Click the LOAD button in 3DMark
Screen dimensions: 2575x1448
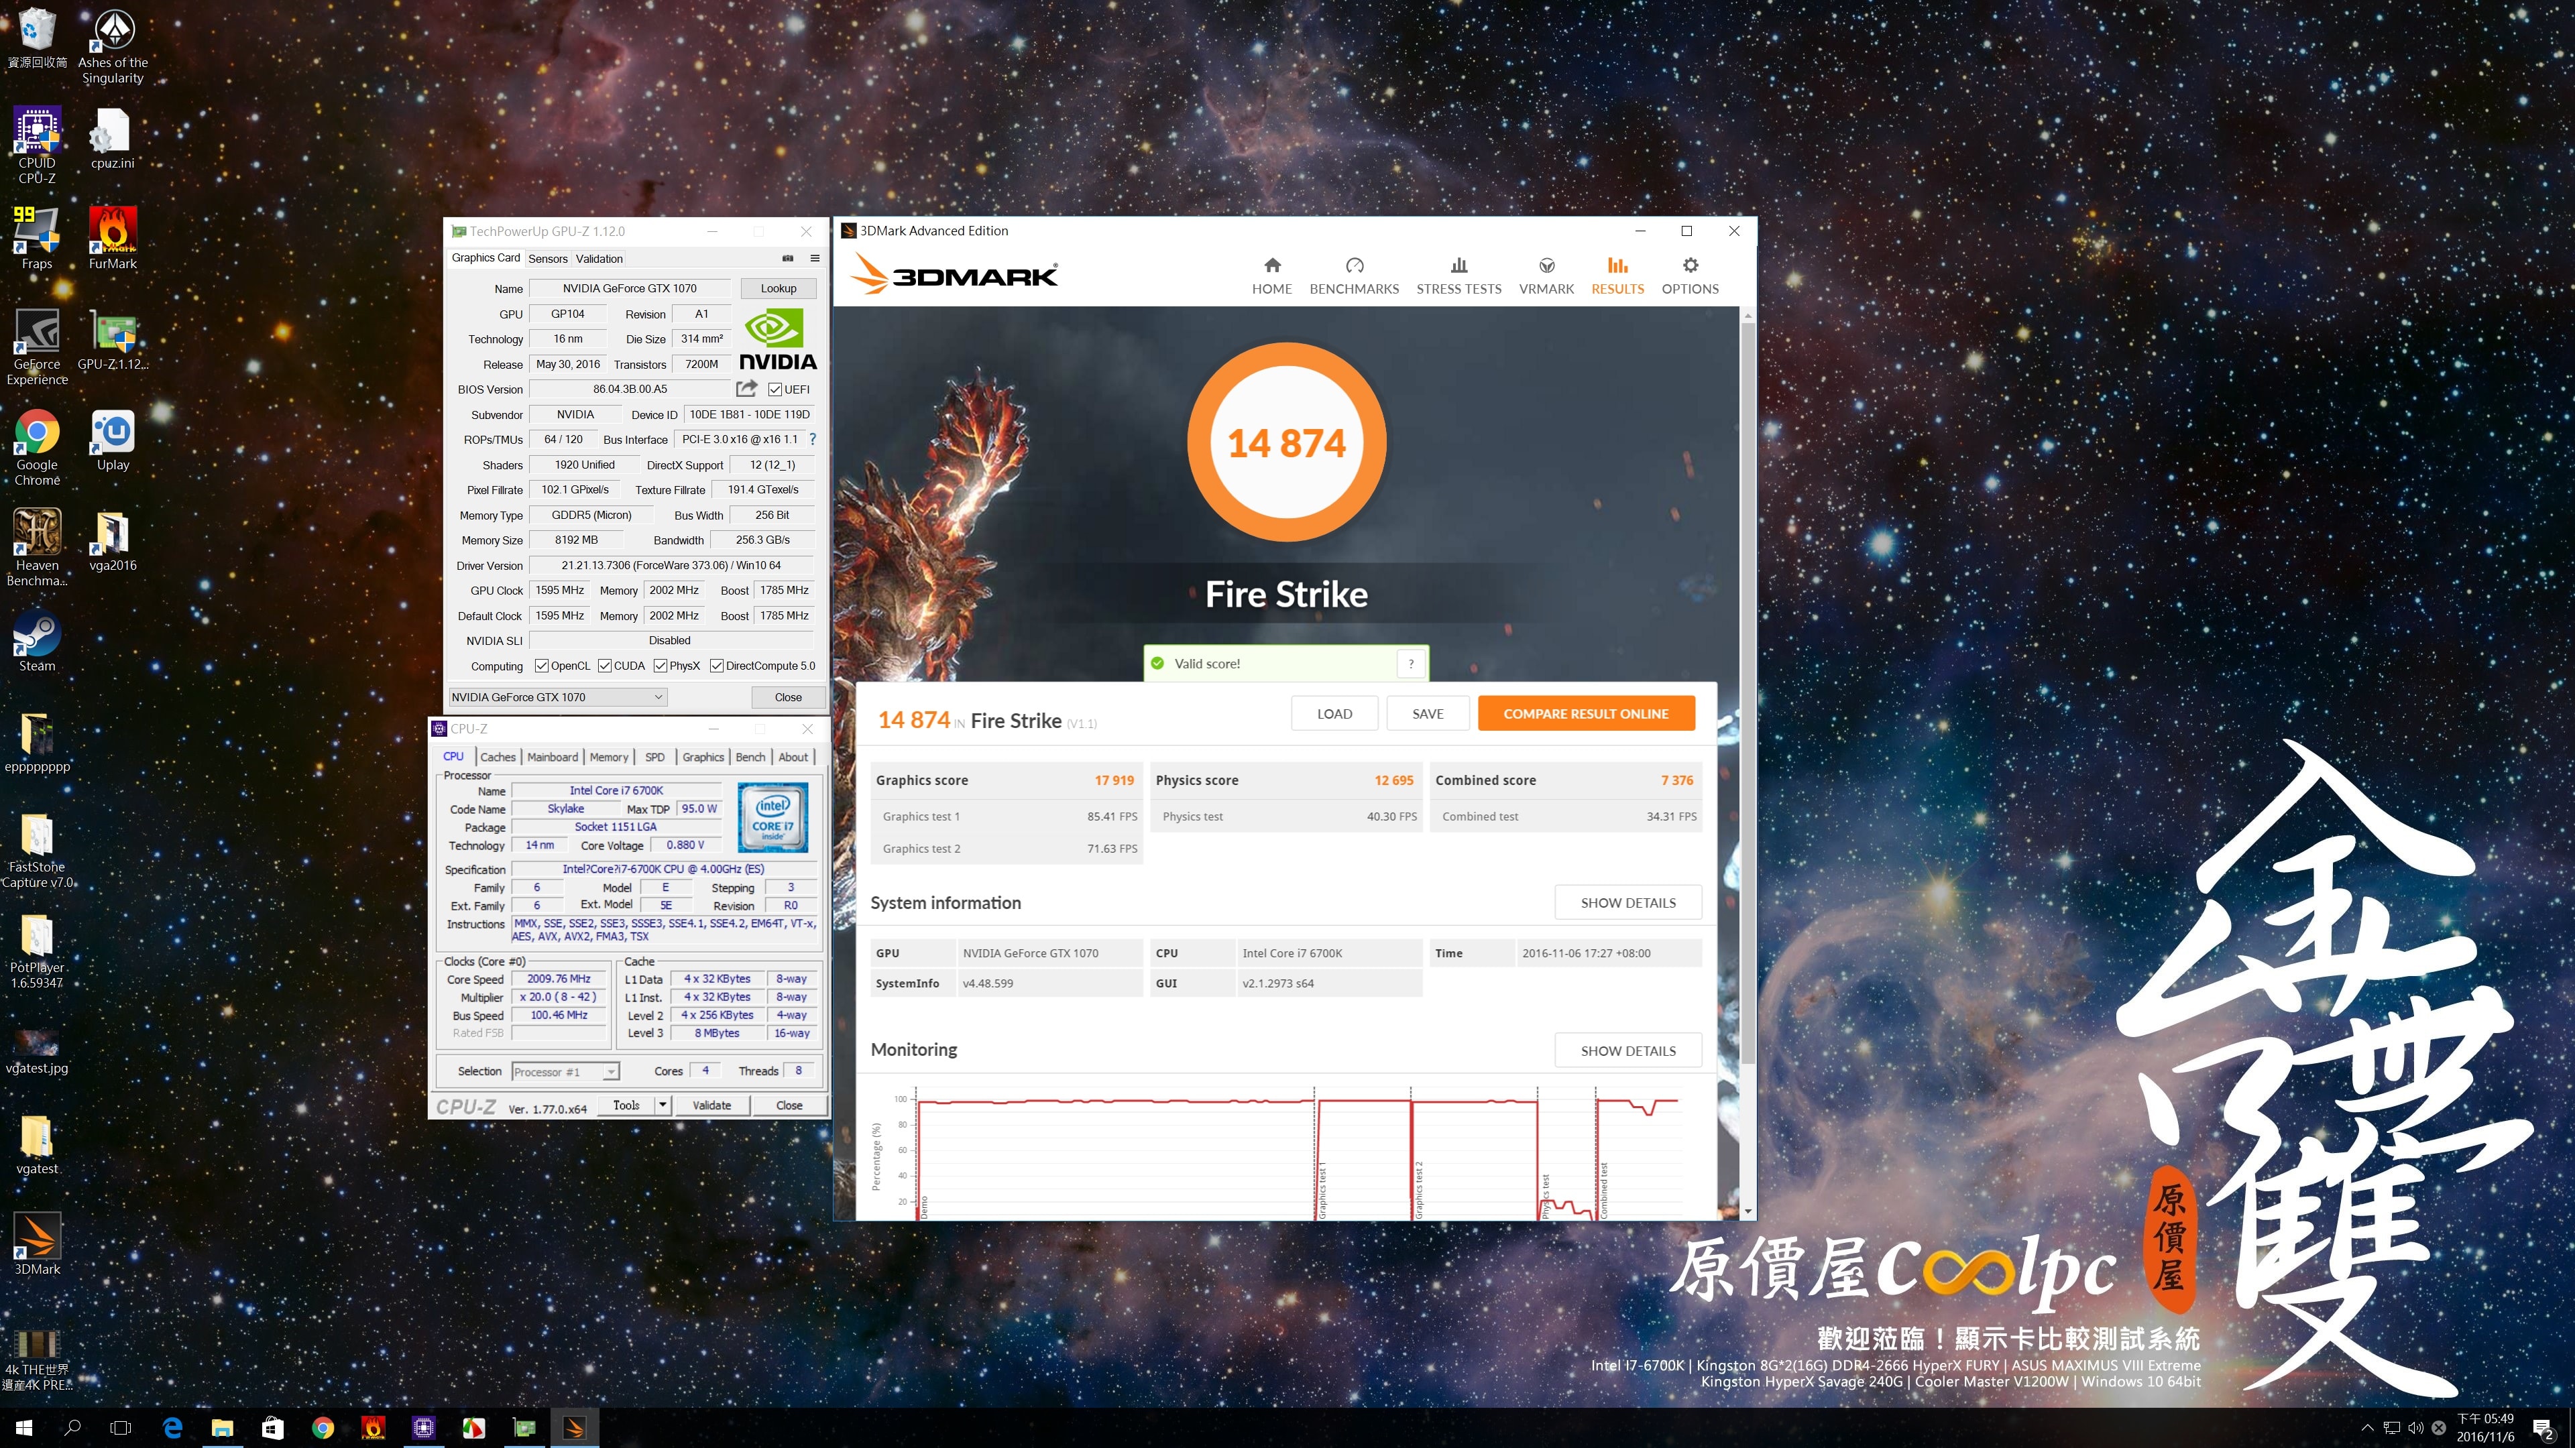click(1334, 713)
